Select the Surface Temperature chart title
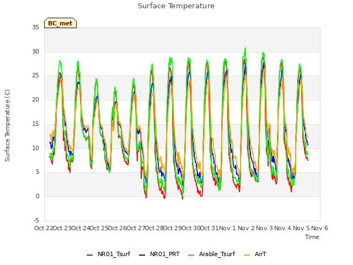This screenshot has width=353, height=265. click(176, 6)
